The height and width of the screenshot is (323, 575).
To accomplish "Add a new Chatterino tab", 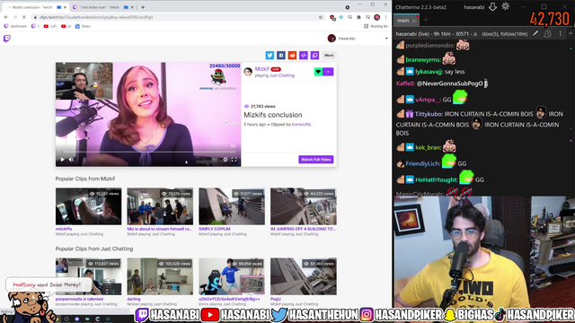I will (x=426, y=20).
